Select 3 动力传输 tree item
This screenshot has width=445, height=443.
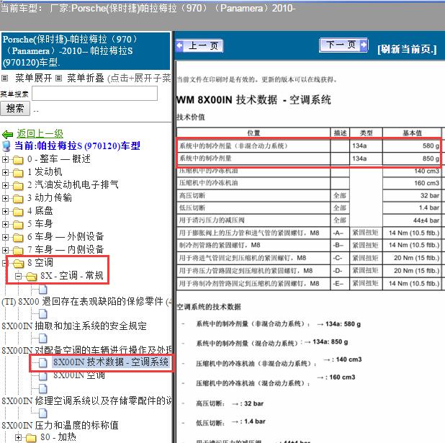pyautogui.click(x=50, y=197)
